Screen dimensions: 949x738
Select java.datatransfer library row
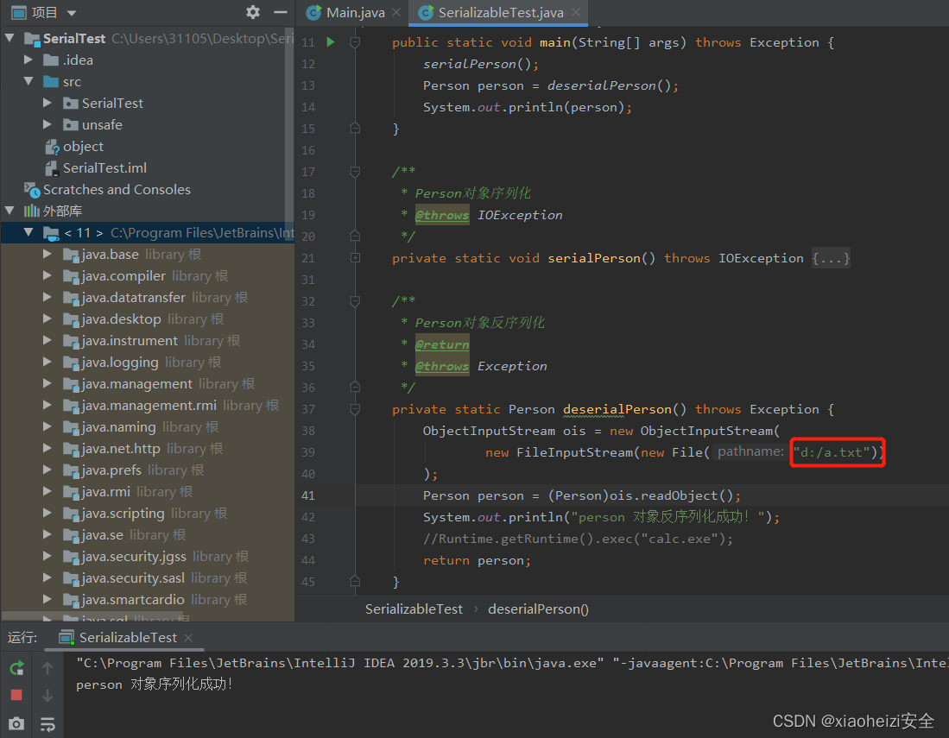147,297
